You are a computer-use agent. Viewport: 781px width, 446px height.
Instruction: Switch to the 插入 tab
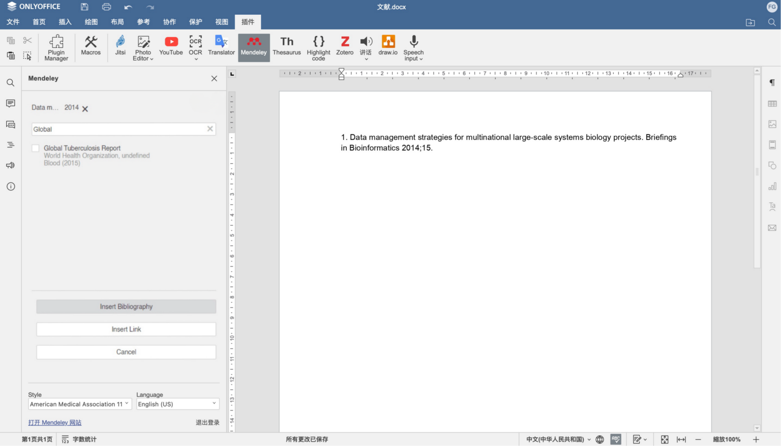[x=65, y=22]
